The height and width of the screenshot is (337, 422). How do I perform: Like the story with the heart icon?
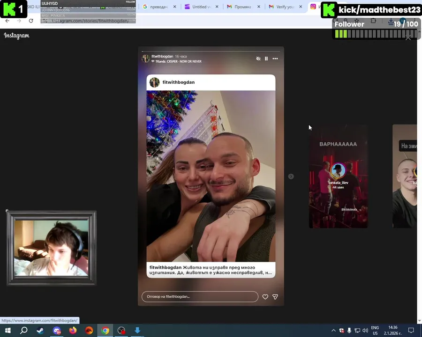265,297
